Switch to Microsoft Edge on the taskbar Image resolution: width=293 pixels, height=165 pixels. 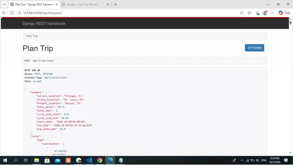(x=110, y=160)
